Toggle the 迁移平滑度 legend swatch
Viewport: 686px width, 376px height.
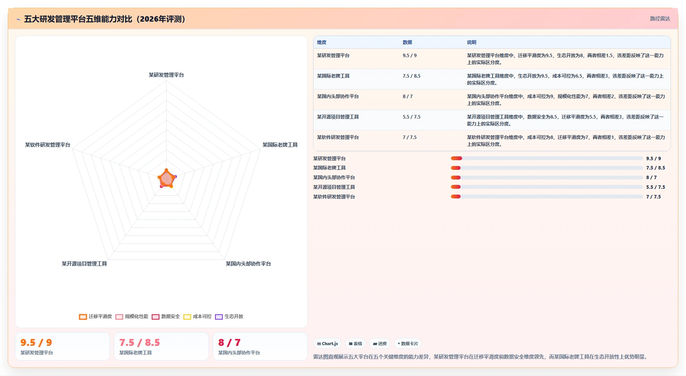[83, 317]
